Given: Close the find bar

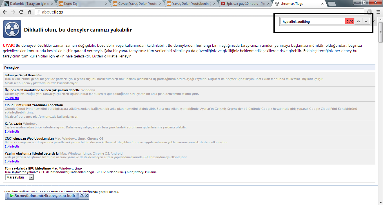Looking at the screenshot, I should (374, 21).
